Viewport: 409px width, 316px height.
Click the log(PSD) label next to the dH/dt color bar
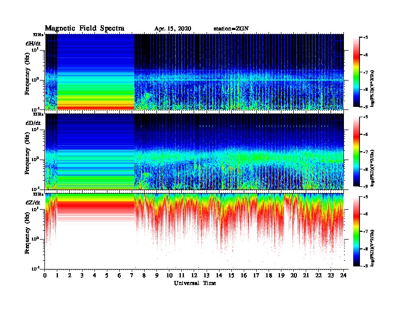372,88
